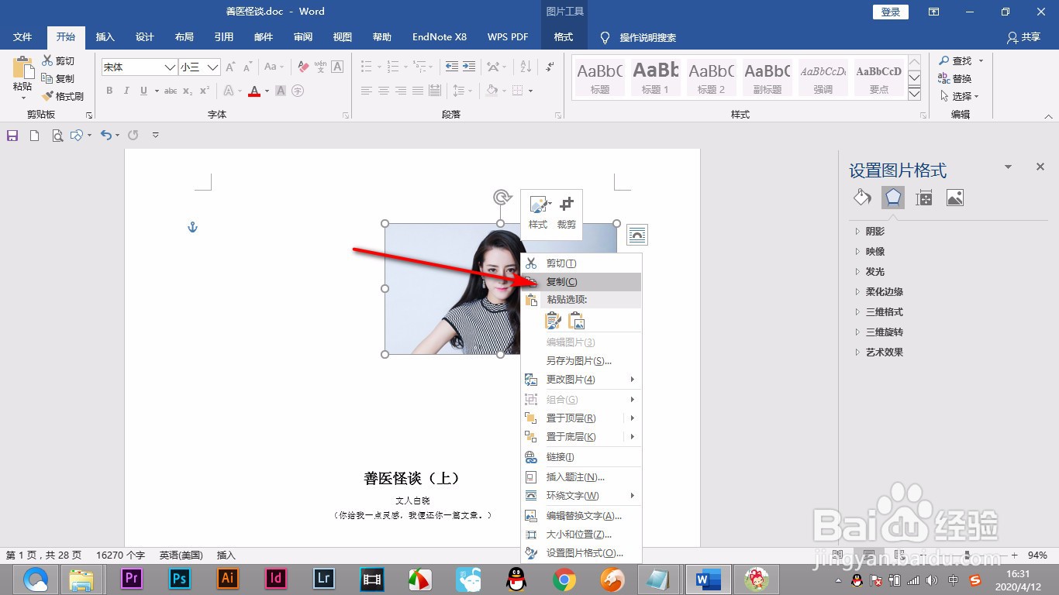The height and width of the screenshot is (595, 1059).
Task: Click the Bullets list icon
Action: [367, 67]
